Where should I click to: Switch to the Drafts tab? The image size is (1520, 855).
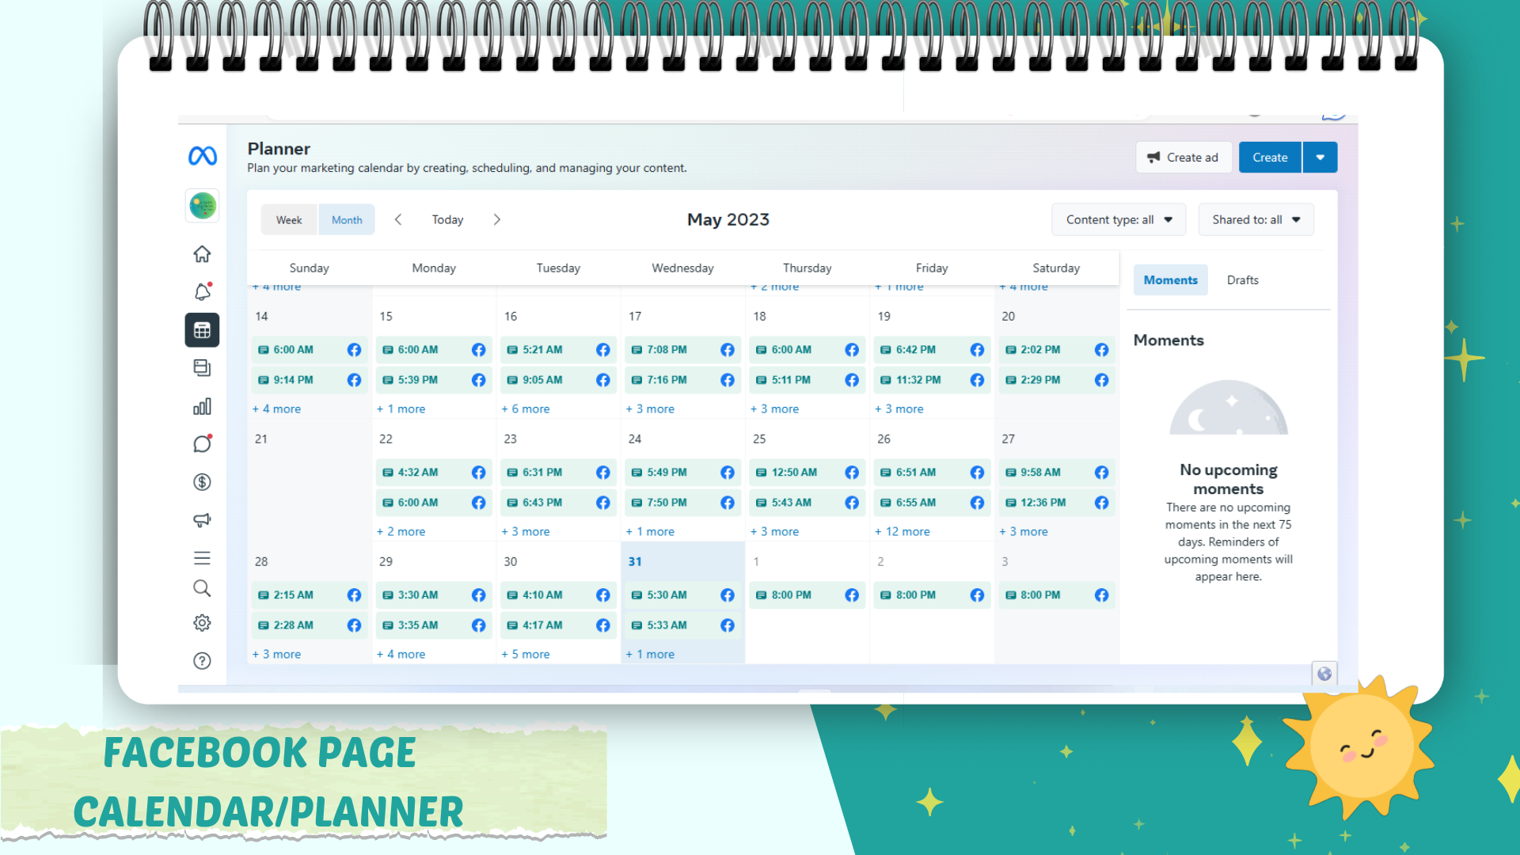pos(1242,280)
